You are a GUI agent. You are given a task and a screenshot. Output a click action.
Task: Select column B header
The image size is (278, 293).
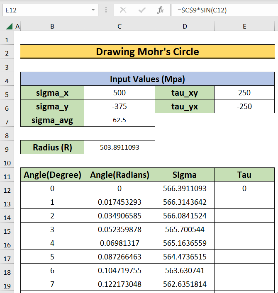(x=52, y=27)
